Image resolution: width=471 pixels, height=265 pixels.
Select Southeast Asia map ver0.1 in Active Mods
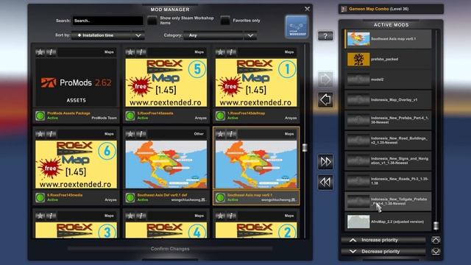(x=388, y=39)
